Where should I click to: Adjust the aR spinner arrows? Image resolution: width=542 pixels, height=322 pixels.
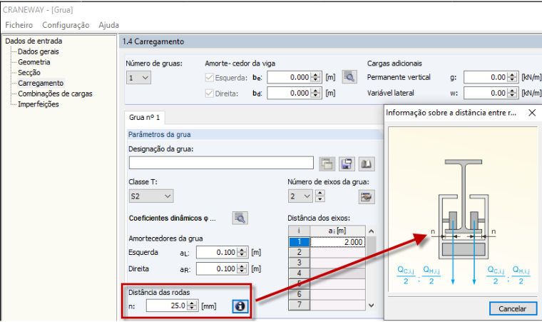[242, 268]
